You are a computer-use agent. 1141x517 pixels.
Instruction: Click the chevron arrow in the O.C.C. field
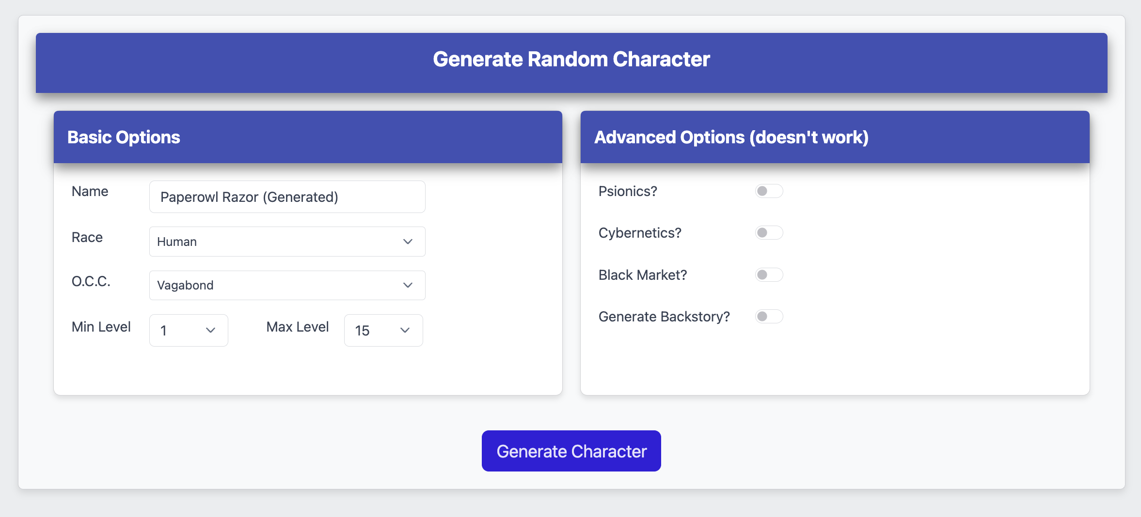click(408, 285)
